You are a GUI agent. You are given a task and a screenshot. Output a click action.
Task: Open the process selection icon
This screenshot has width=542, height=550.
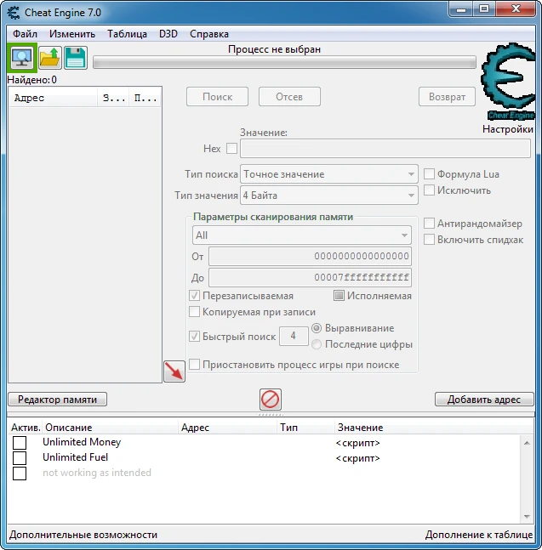tap(22, 58)
